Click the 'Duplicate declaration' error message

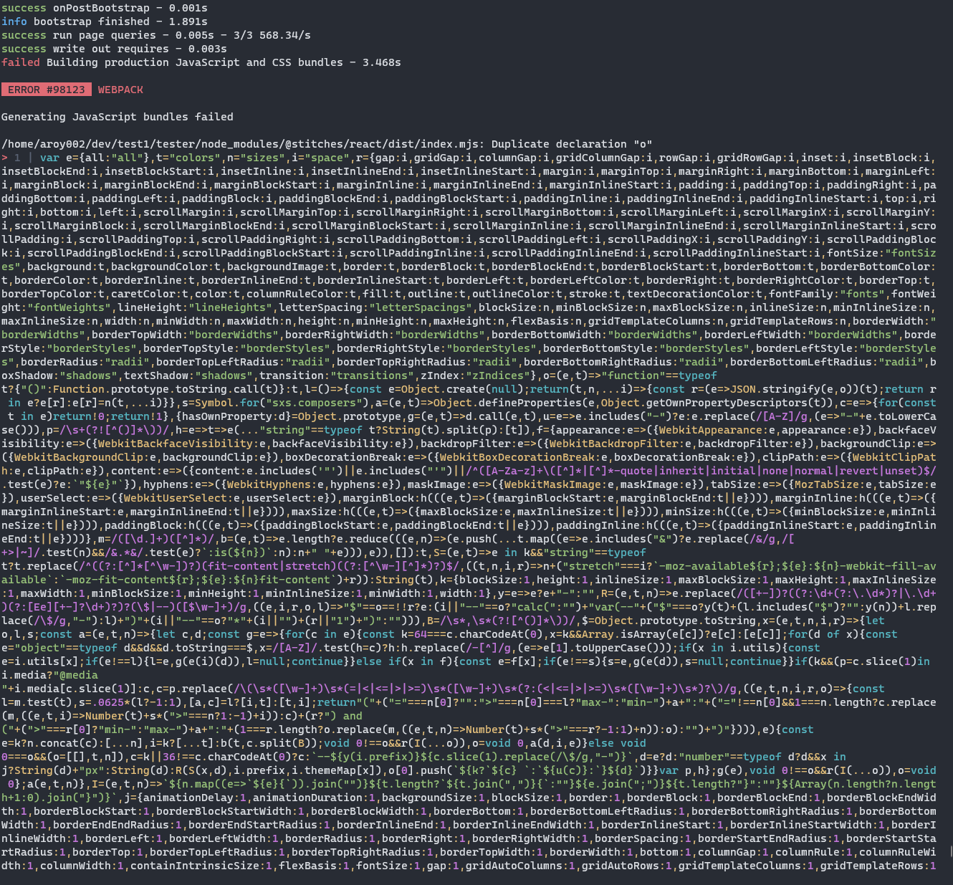[x=572, y=144]
